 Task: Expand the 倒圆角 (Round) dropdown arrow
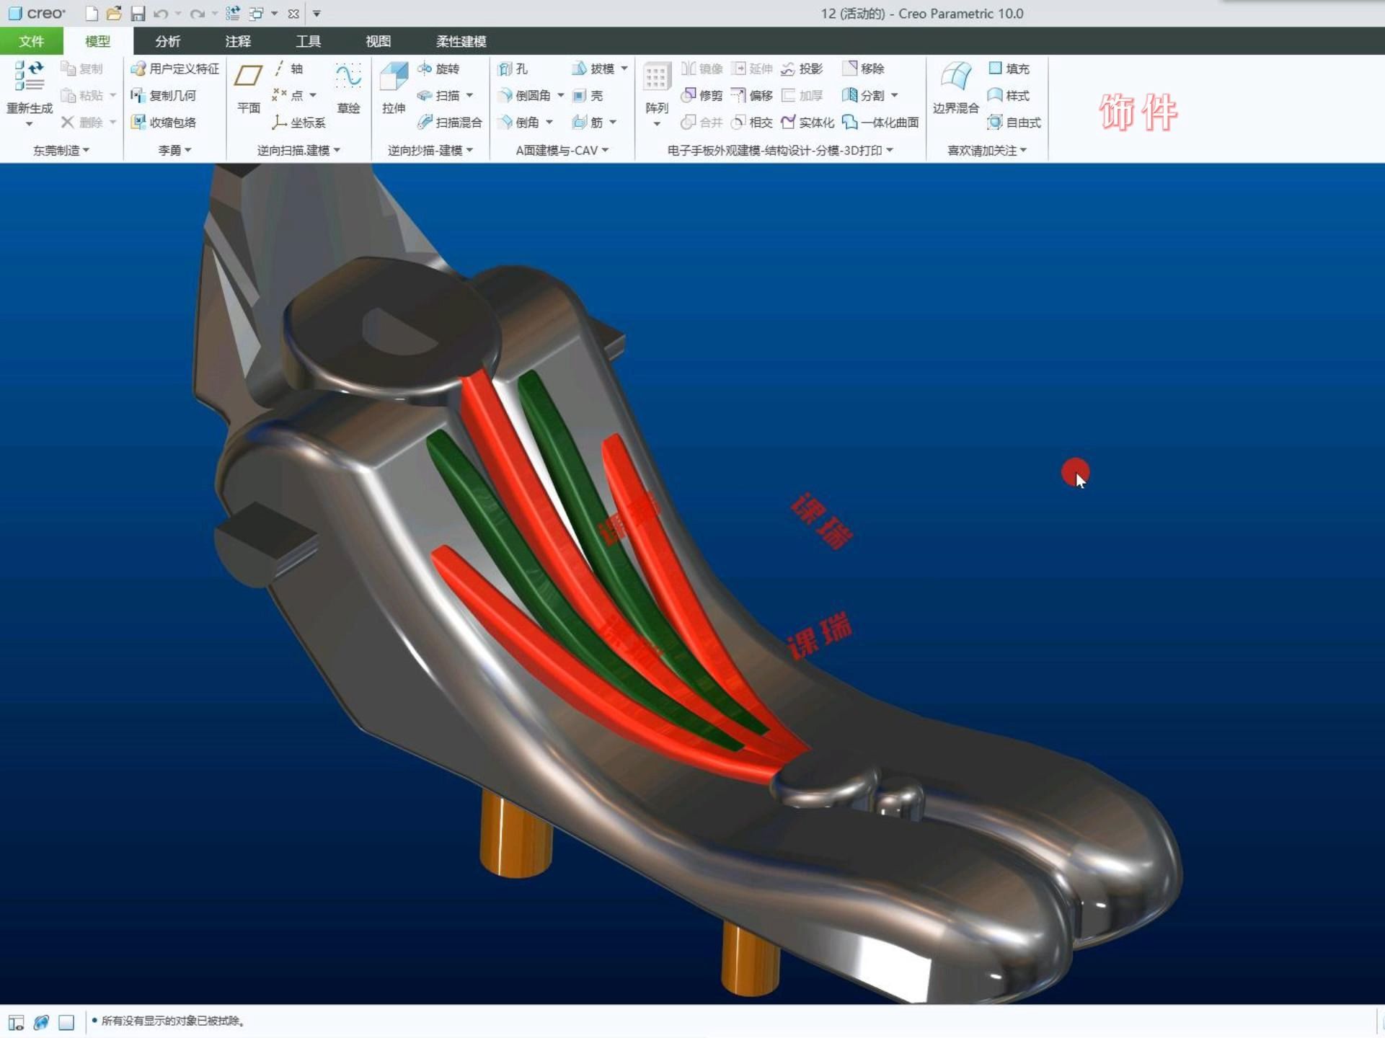tap(561, 95)
